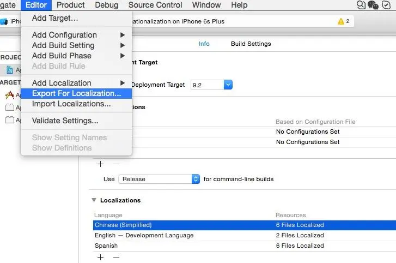
Task: Select the app target icon in targets list
Action: click(10, 95)
